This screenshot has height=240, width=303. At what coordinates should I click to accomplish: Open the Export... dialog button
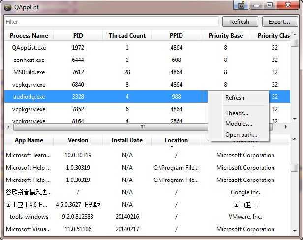279,22
